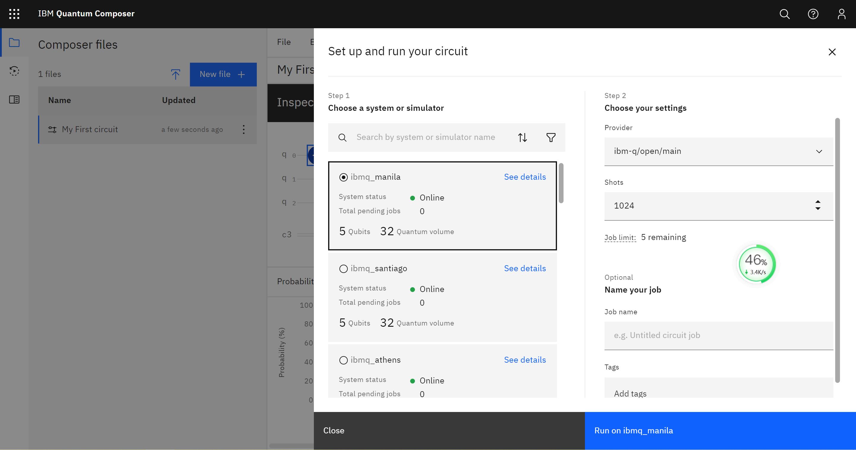
Task: Open the Composer jobs sidebar icon
Action: 14,71
